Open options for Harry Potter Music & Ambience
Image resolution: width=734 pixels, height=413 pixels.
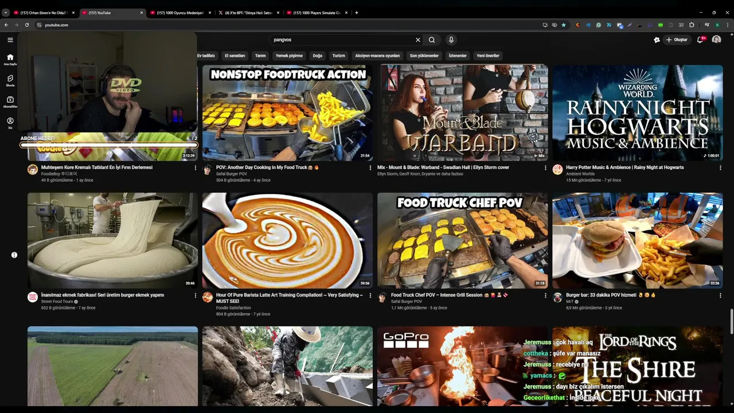click(x=720, y=168)
